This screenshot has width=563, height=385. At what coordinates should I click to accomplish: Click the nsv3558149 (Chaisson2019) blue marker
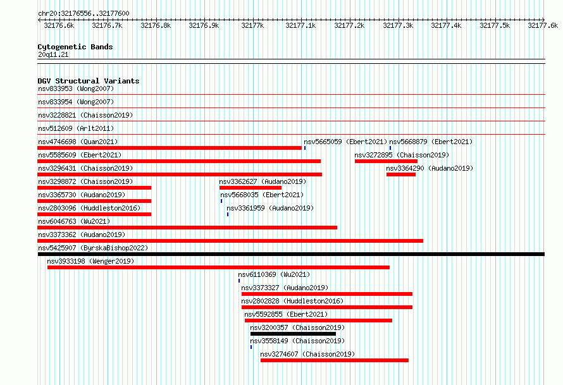(251, 347)
